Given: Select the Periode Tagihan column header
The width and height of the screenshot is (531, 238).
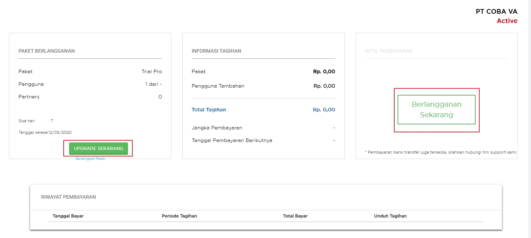Looking at the screenshot, I should [x=179, y=216].
